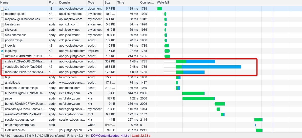Click the blue image icon beside logo.svg
Viewport: 302px width, 138px height.
click(x=2, y=51)
